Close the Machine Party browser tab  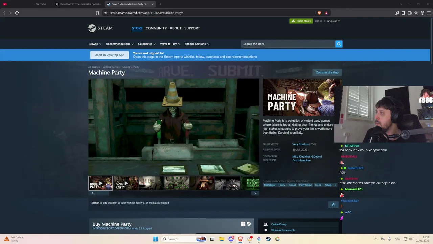click(152, 4)
